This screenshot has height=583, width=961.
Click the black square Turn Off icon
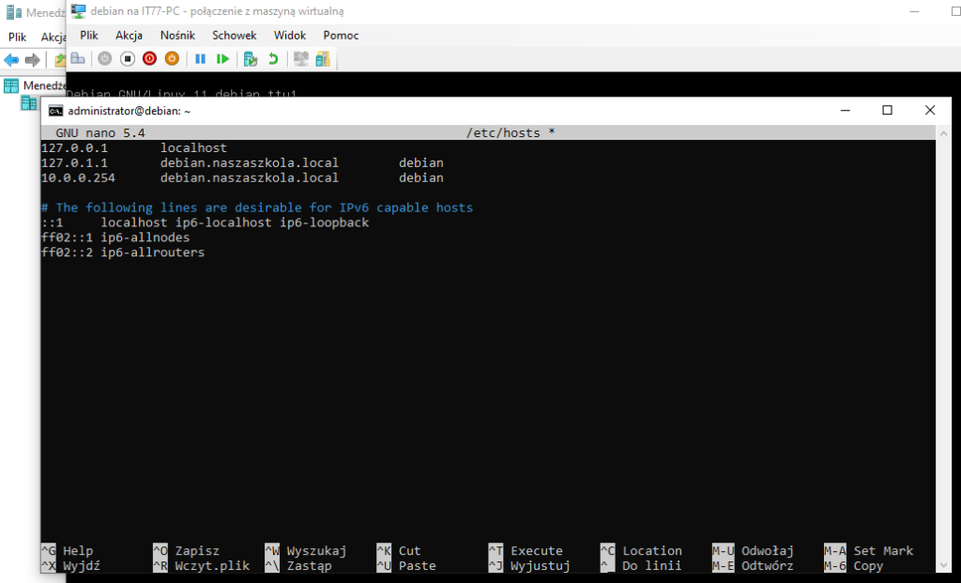point(128,59)
